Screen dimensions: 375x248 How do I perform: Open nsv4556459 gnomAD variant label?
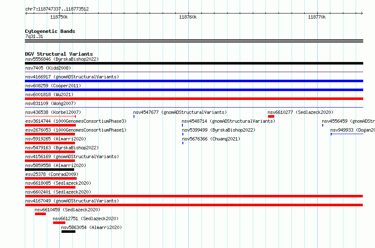(x=348, y=121)
